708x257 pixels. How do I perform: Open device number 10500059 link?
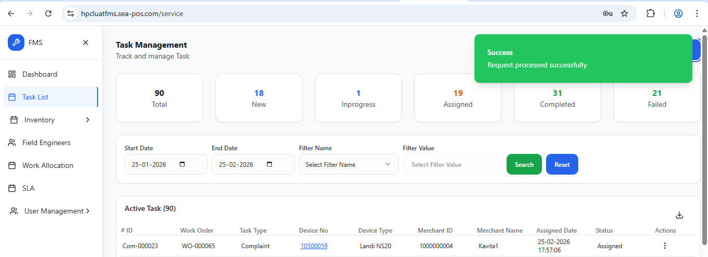pyautogui.click(x=314, y=246)
